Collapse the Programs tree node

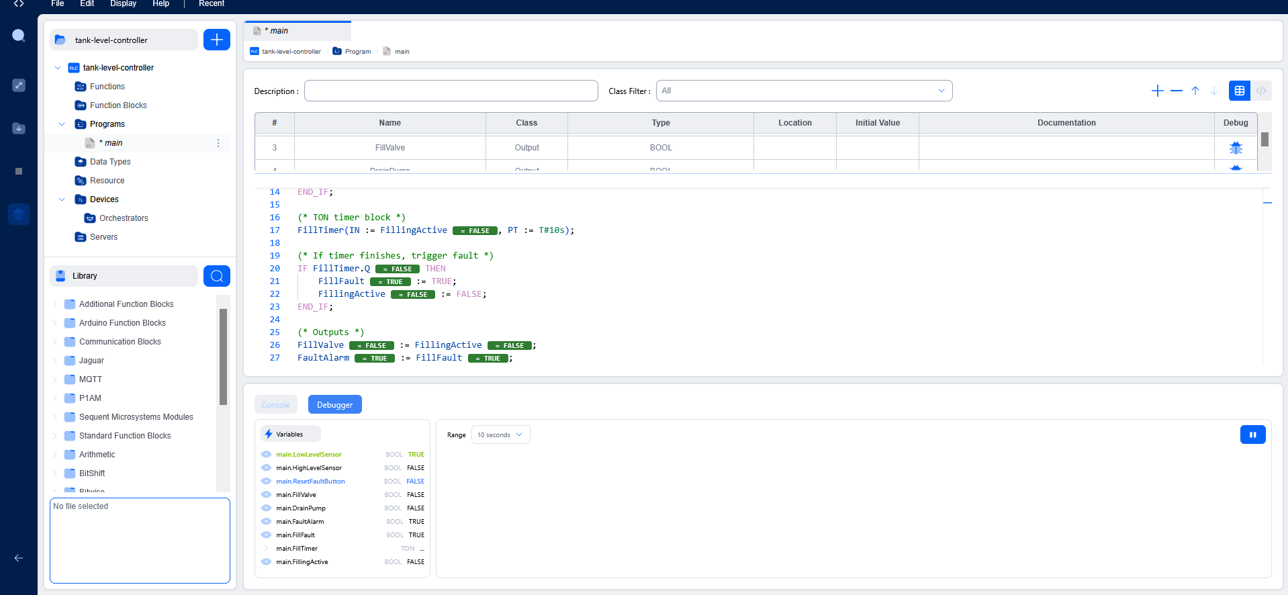pyautogui.click(x=62, y=124)
